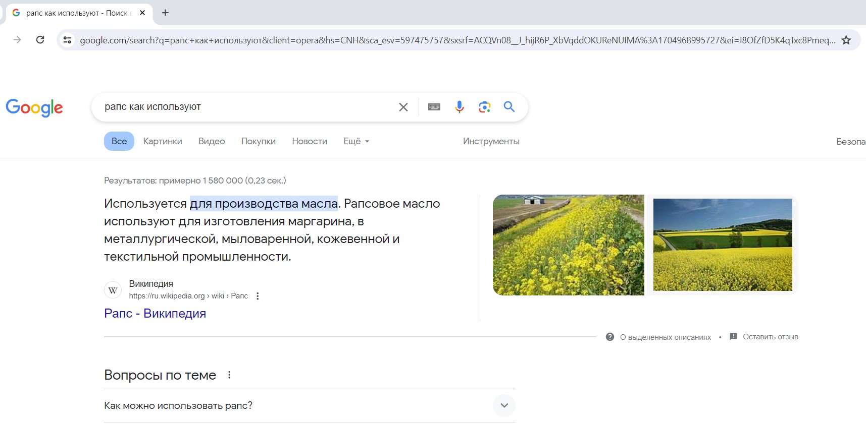The height and width of the screenshot is (425, 866).
Task: Click the Вопросы по теме heading
Action: pos(160,375)
